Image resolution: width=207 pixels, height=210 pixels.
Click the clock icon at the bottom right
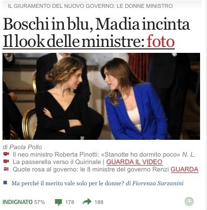pyautogui.click(x=189, y=202)
